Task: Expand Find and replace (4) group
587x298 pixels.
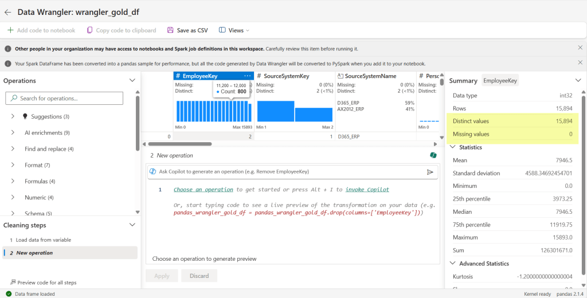Action: (x=13, y=148)
